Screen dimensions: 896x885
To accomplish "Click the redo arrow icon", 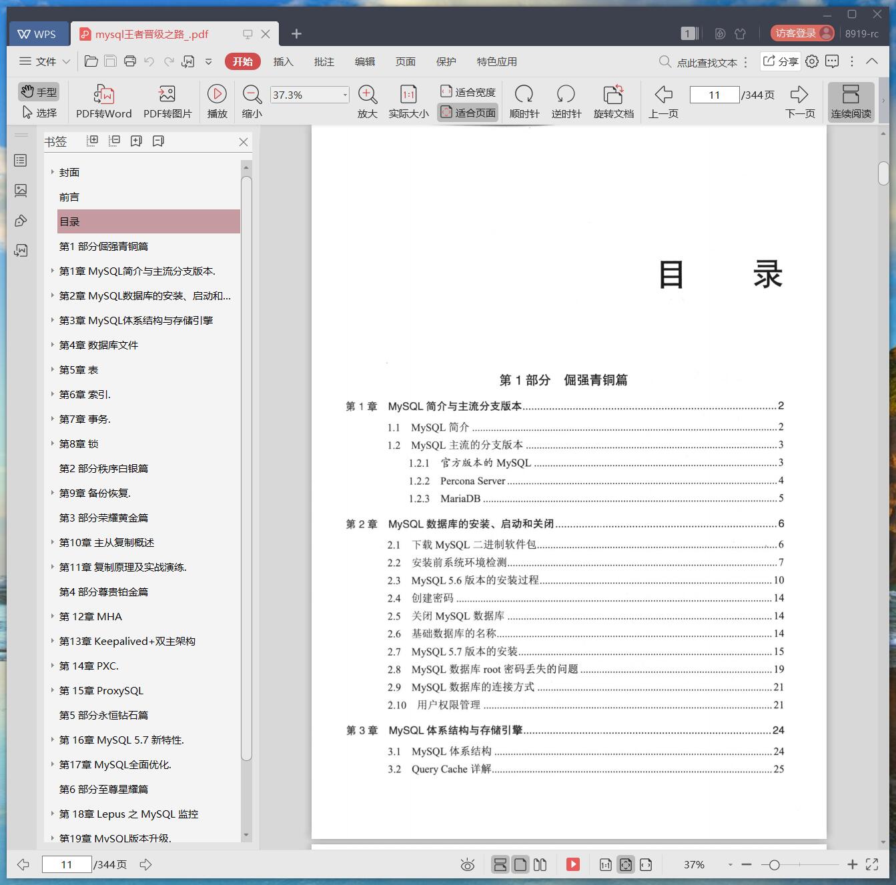I will [169, 61].
